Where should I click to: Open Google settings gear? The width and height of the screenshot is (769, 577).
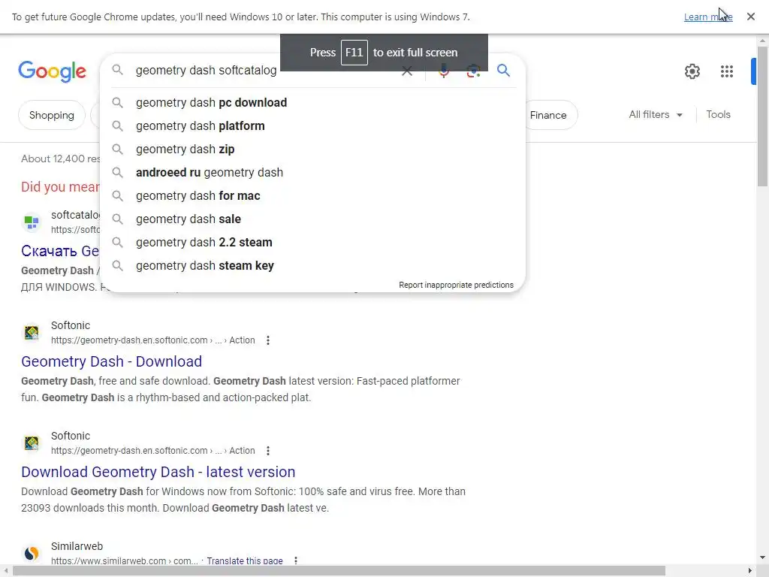coord(692,71)
